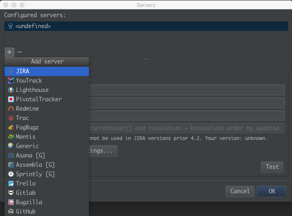Click the Gitlab fox icon
Viewport: 292px width, 216px height.
pos(11,193)
